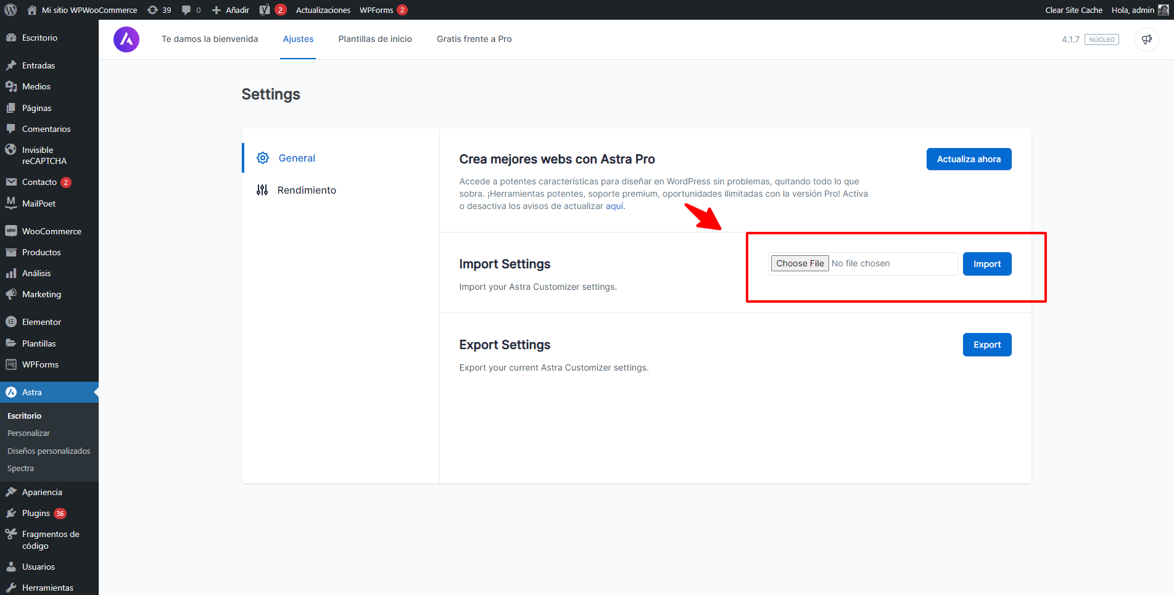The image size is (1174, 595).
Task: Follow the aquí link
Action: coord(614,206)
